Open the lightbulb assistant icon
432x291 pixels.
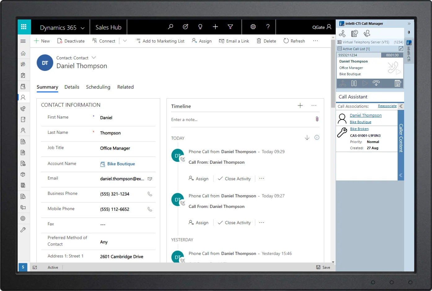tap(200, 27)
